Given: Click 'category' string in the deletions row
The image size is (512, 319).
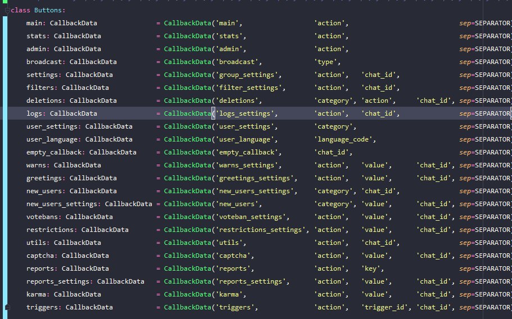Looking at the screenshot, I should tap(333, 101).
